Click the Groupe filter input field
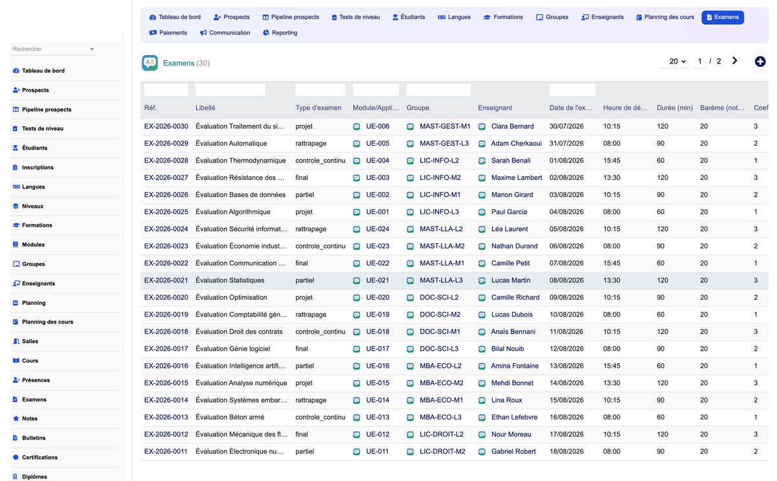777x481 pixels. [439, 90]
